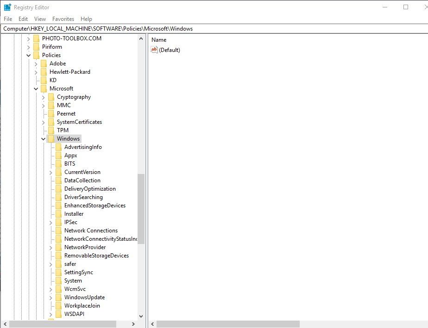The image size is (428, 328).
Task: Click tree pane vertical scrollbar thumb
Action: tap(141, 209)
